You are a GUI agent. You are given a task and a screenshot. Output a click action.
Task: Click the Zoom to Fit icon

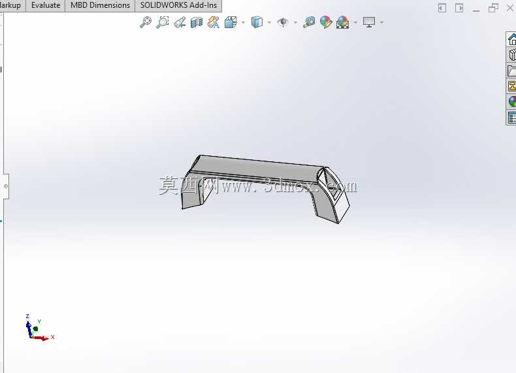(146, 22)
